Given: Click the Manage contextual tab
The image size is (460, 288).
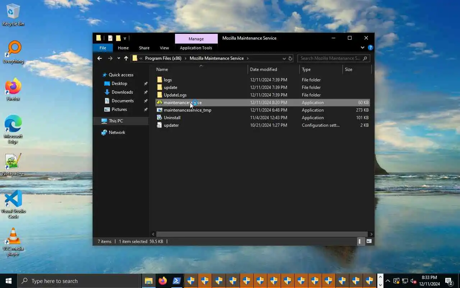Looking at the screenshot, I should [196, 39].
